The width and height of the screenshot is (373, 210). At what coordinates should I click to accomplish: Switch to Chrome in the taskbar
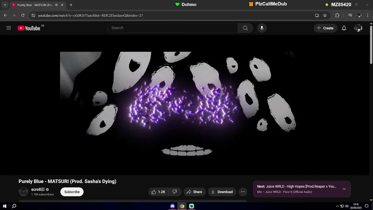coord(182,206)
